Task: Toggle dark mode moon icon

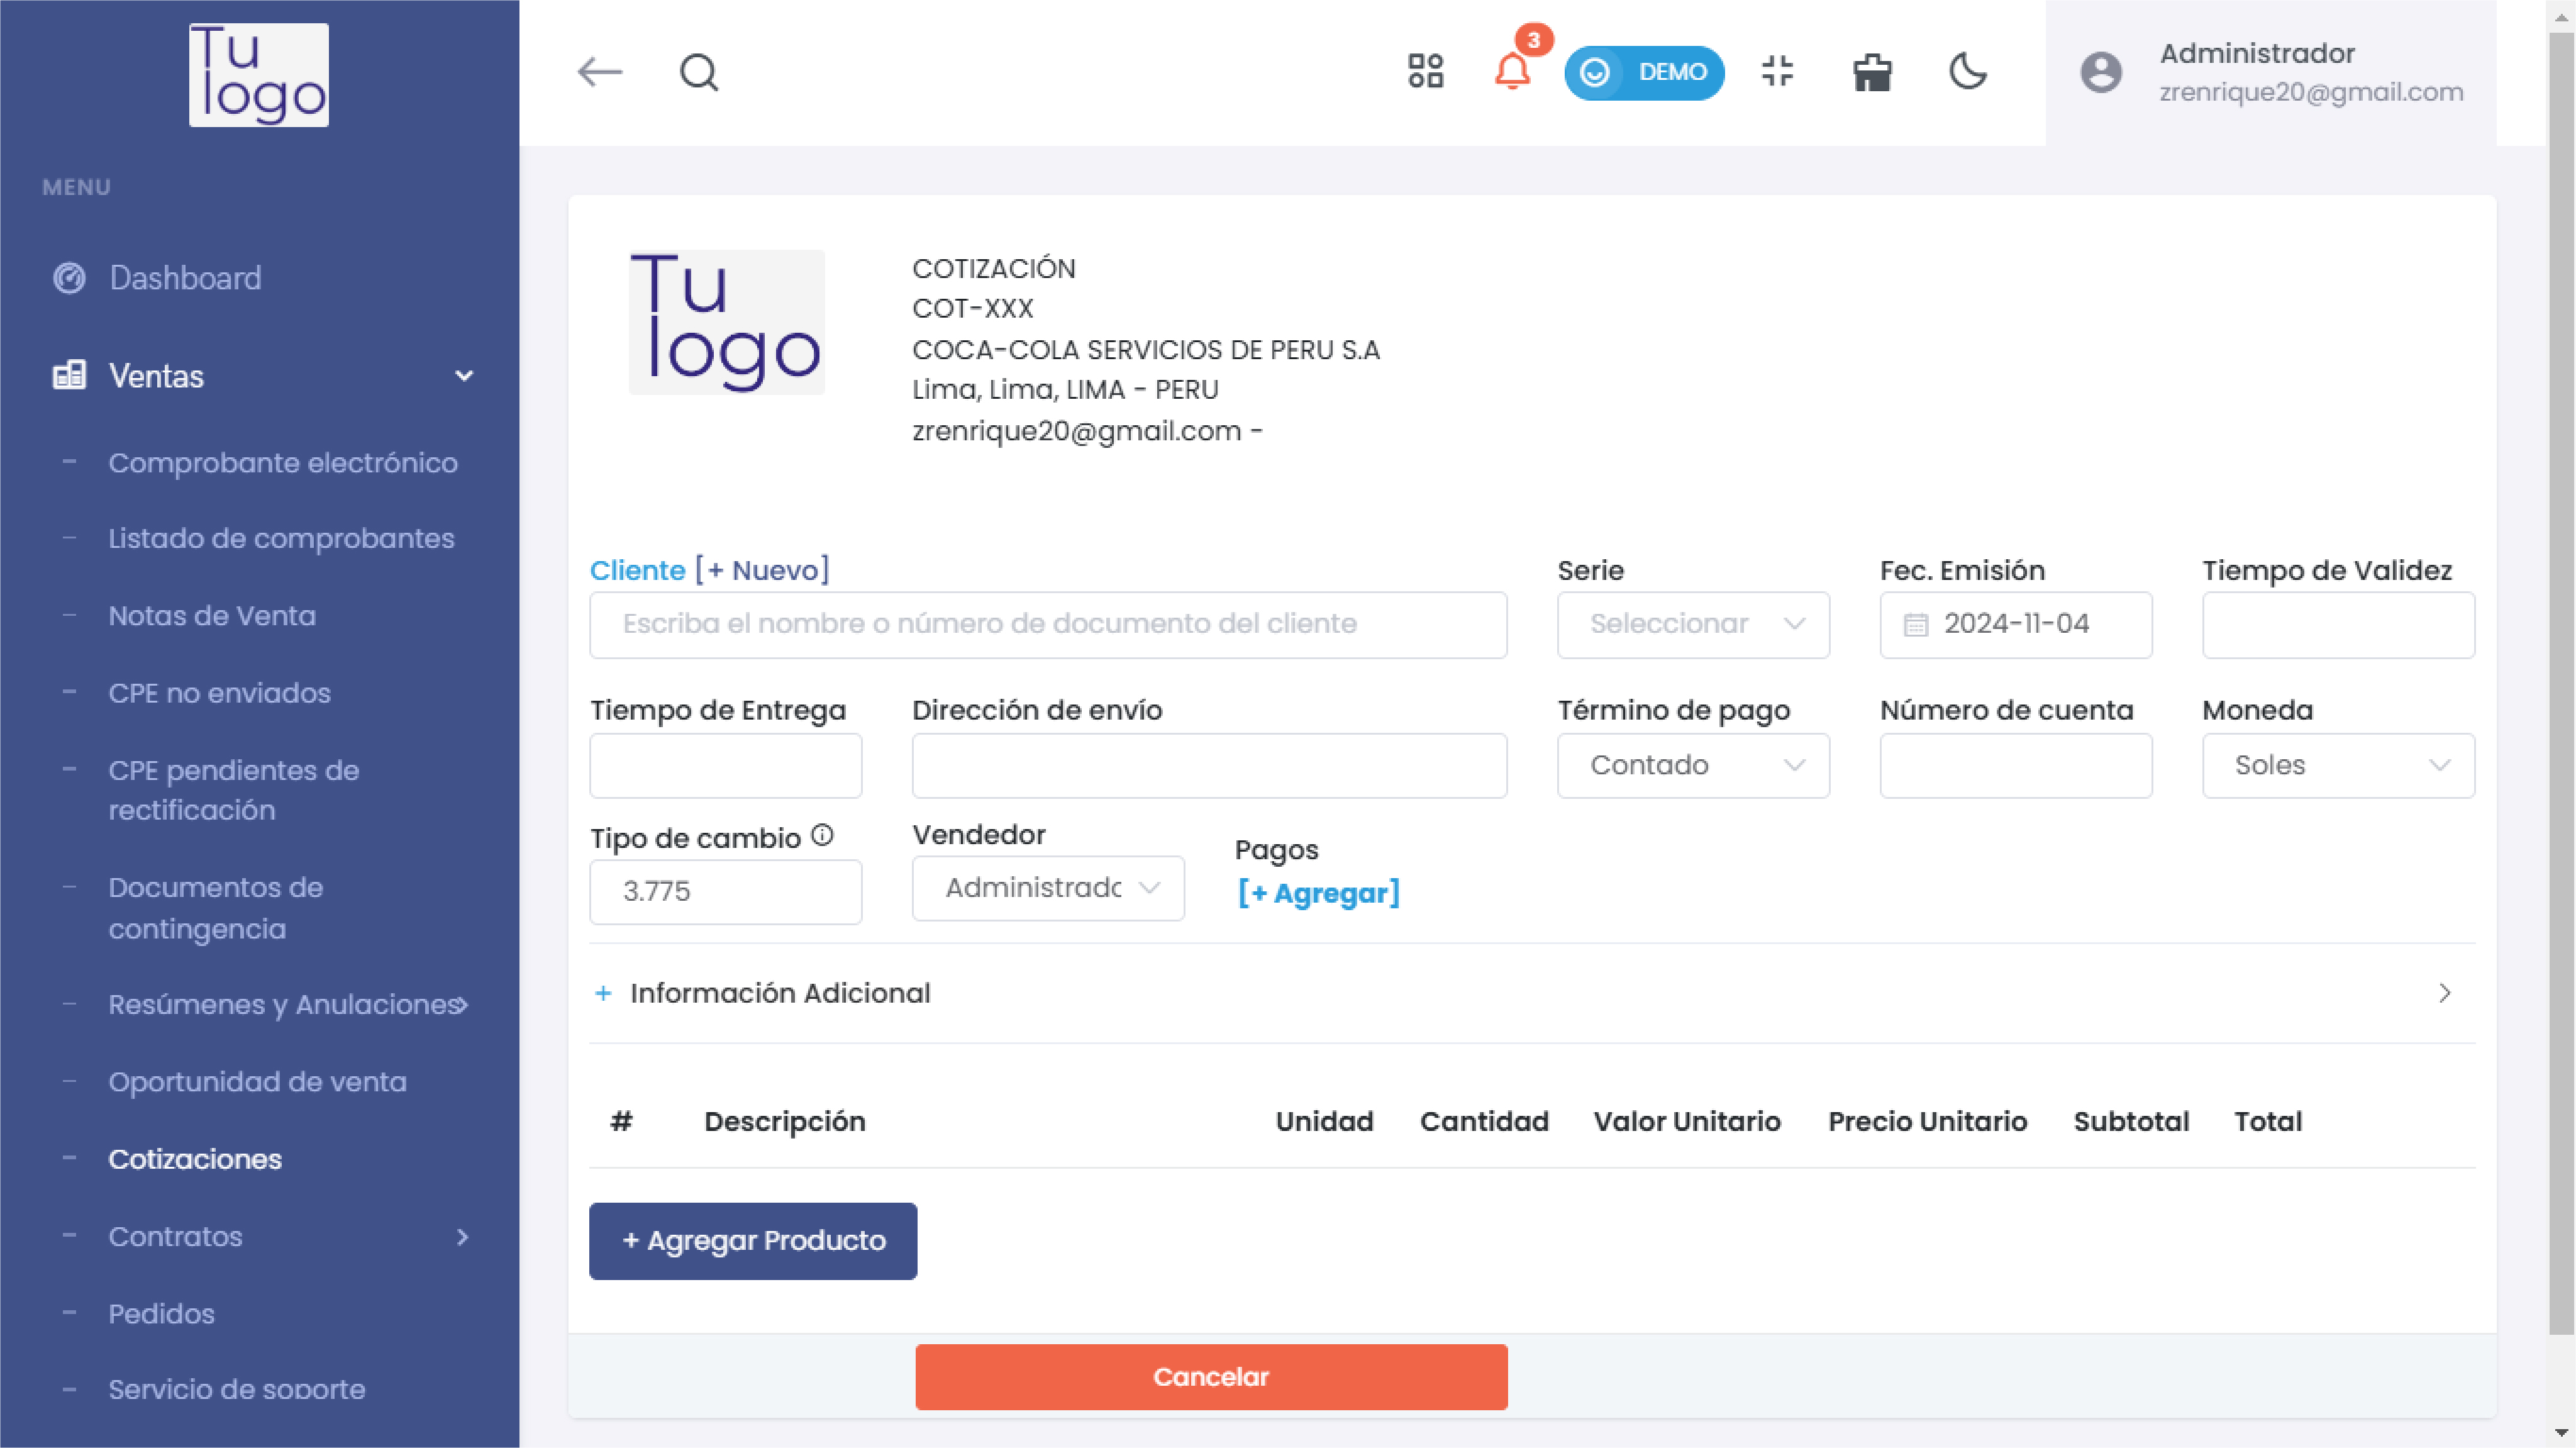Action: [1967, 72]
